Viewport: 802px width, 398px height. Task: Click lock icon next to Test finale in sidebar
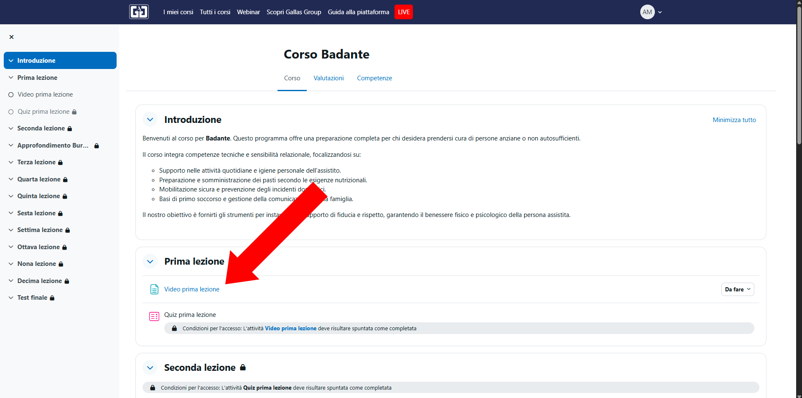52,298
